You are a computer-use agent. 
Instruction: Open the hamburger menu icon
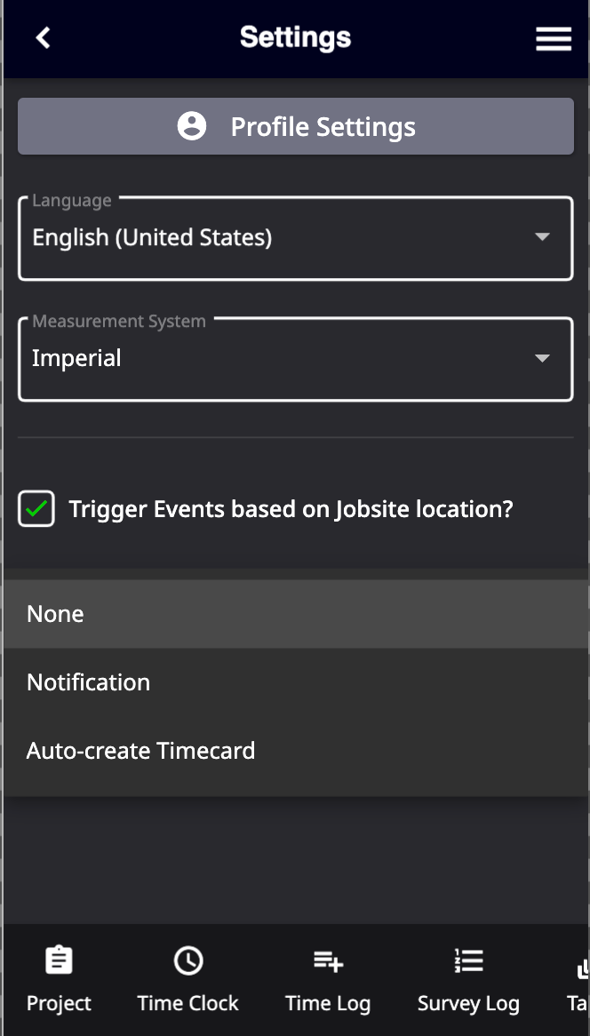pyautogui.click(x=554, y=38)
